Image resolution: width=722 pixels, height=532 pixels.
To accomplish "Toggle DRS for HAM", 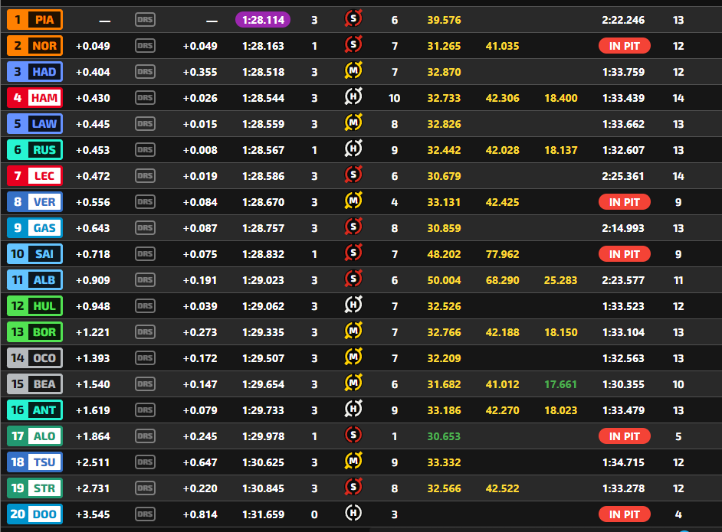I will [x=145, y=98].
